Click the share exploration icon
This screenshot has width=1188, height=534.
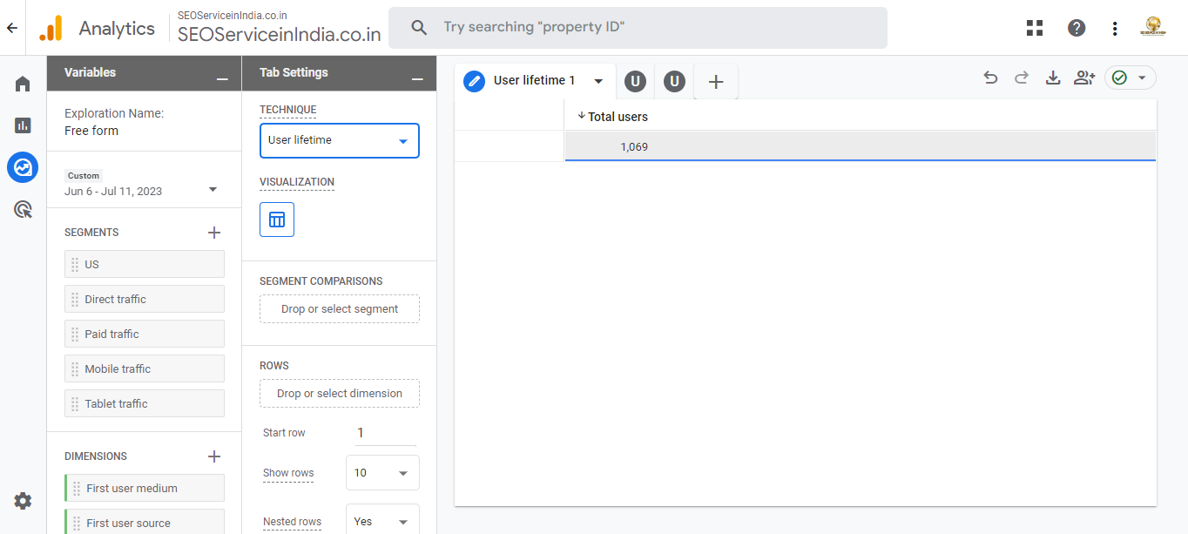coord(1084,78)
